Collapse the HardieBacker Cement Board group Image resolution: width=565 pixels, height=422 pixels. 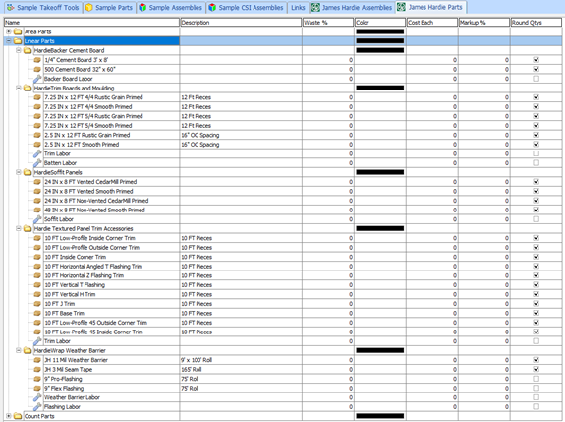18,50
